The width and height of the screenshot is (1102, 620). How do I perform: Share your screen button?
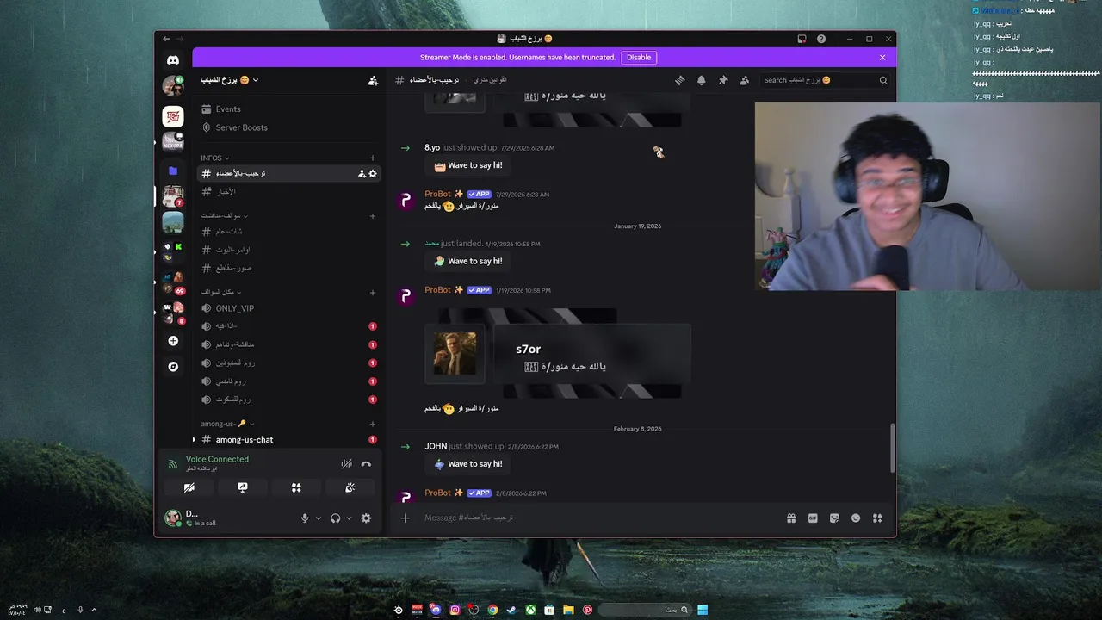[x=243, y=487]
